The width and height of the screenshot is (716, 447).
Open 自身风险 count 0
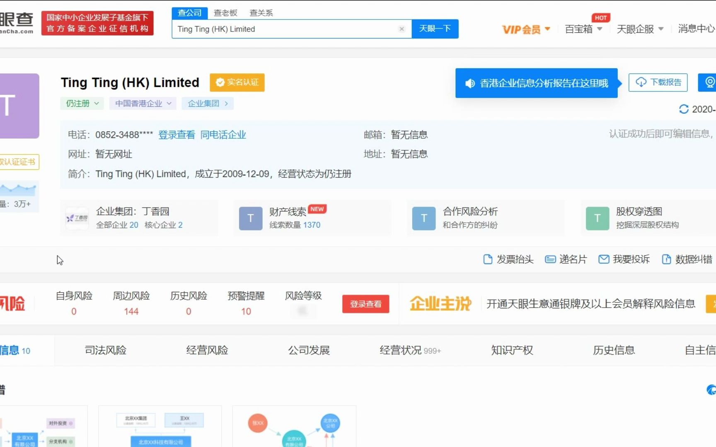coord(74,312)
